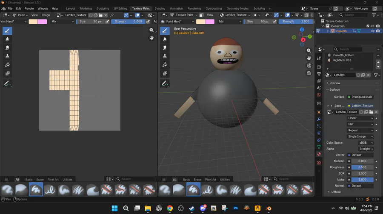383x214 pixels.
Task: Click Principled BSDF surface shader button
Action: click(x=360, y=97)
